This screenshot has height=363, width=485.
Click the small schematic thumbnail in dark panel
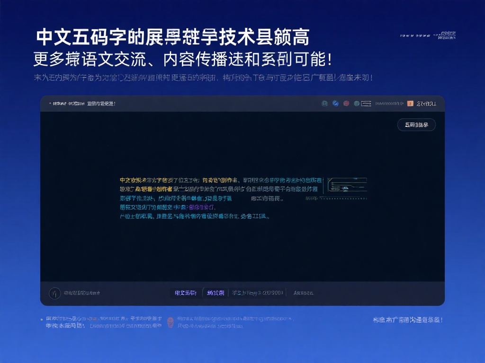pos(347,185)
